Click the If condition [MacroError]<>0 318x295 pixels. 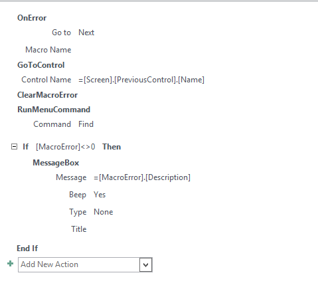[66, 147]
